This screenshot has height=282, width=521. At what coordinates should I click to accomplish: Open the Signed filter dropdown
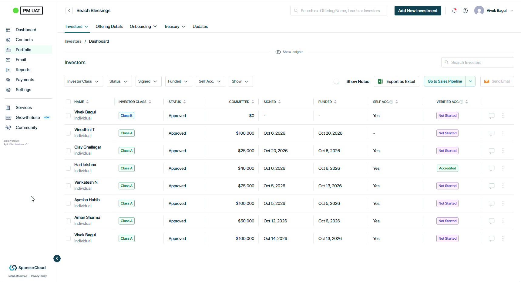148,81
